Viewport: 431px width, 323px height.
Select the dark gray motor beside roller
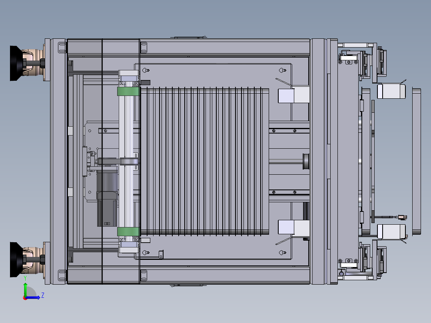coord(107,198)
